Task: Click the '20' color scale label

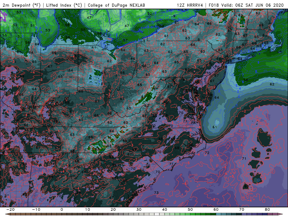Action: (113, 210)
